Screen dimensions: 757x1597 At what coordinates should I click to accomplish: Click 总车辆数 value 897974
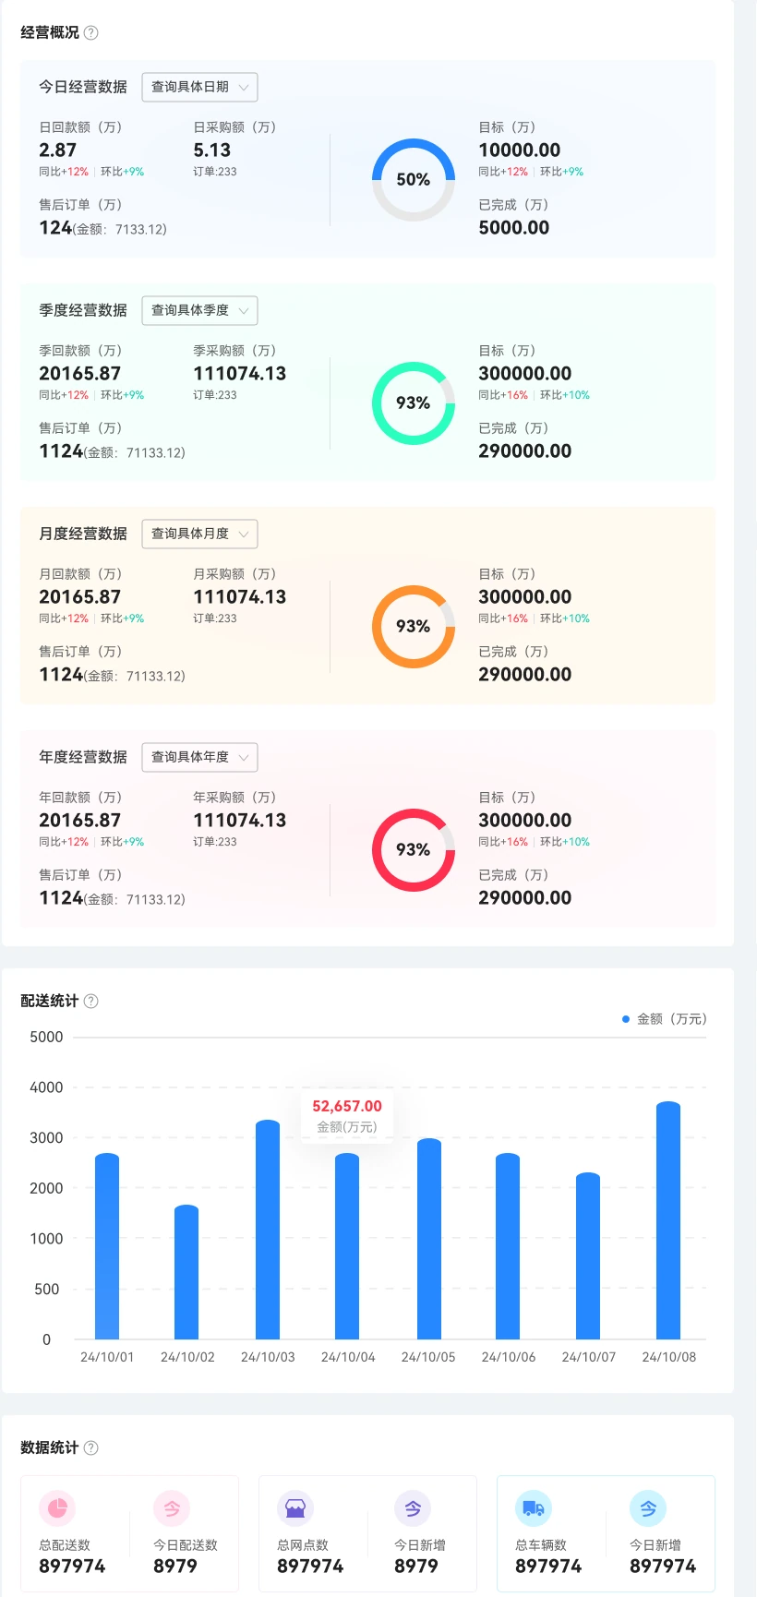click(x=548, y=1567)
